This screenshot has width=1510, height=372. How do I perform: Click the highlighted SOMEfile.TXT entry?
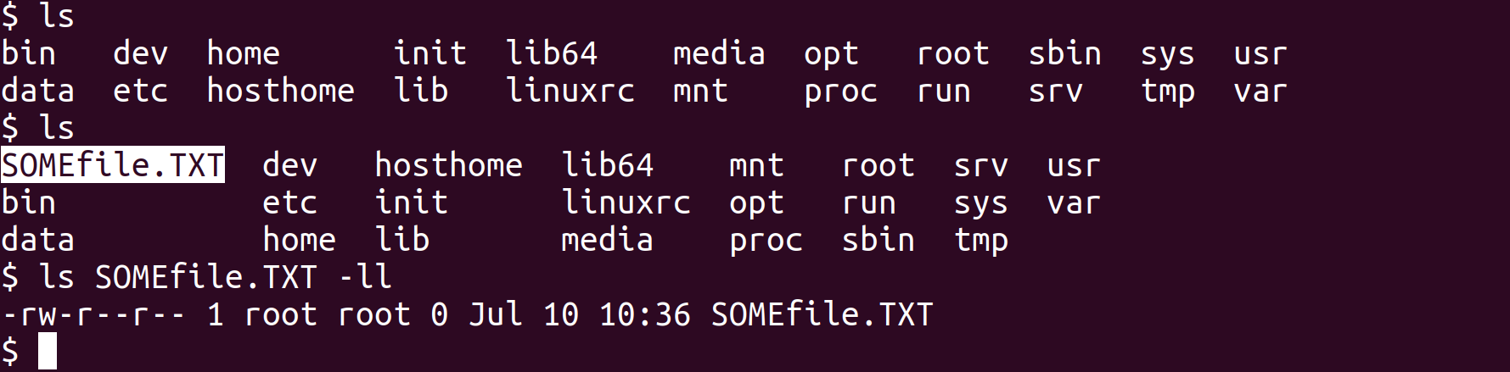112,165
